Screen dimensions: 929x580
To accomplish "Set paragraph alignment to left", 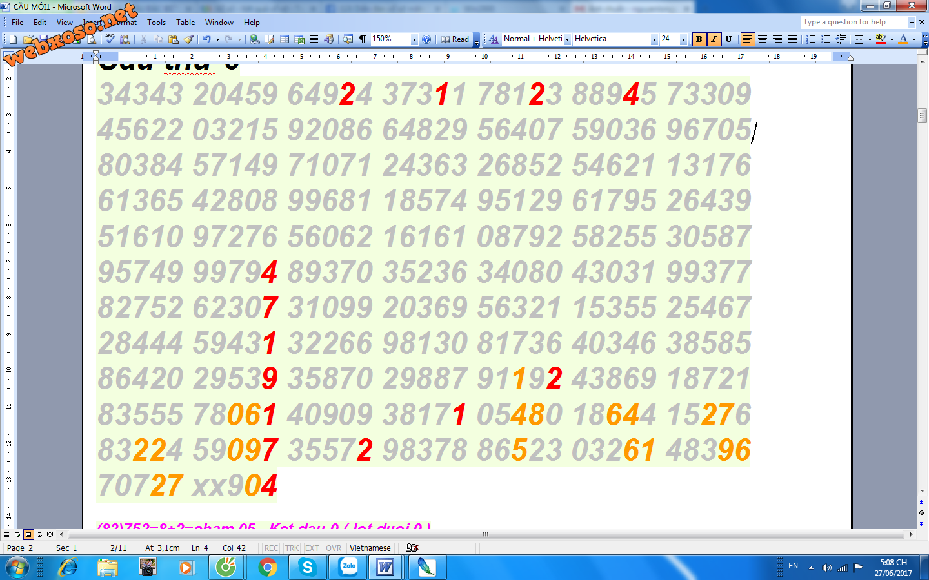I will click(x=748, y=39).
